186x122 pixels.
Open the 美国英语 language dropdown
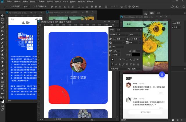[x=118, y=69]
